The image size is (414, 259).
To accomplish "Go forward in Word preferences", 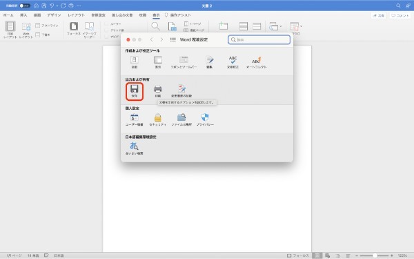I will 161,39.
